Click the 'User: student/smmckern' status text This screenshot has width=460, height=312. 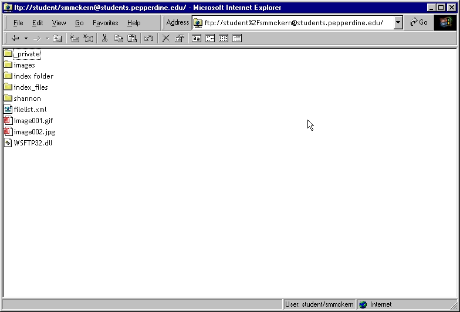(x=319, y=304)
